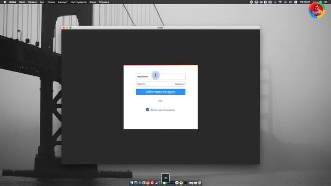Open the Правка menu
Screen dimensions: 331x186
(32, 2)
